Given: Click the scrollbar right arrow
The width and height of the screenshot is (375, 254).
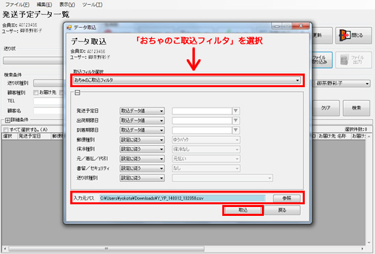Looking at the screenshot, I should 362,249.
